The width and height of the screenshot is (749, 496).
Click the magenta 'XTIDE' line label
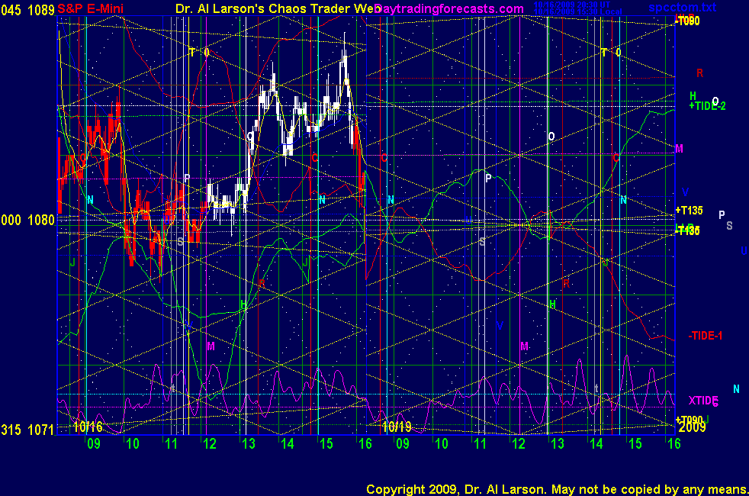coord(703,401)
